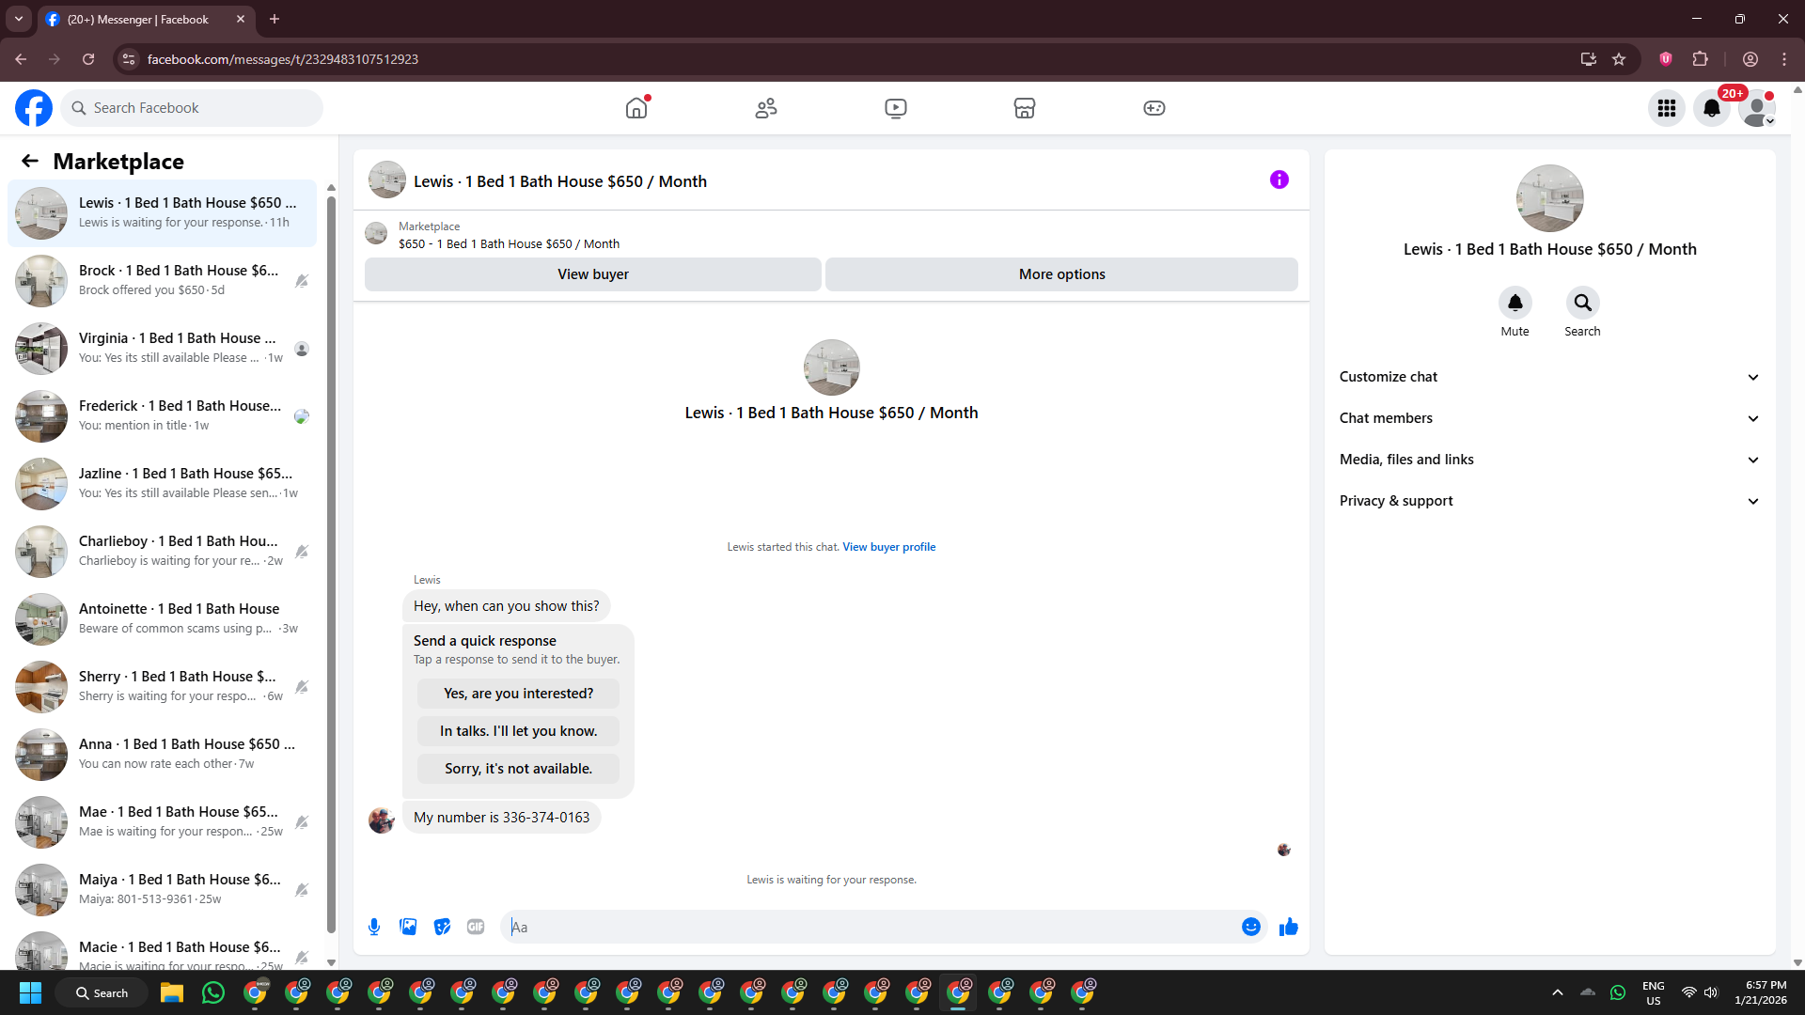Open the emoji picker in message box
The width and height of the screenshot is (1805, 1015).
coord(1250,927)
